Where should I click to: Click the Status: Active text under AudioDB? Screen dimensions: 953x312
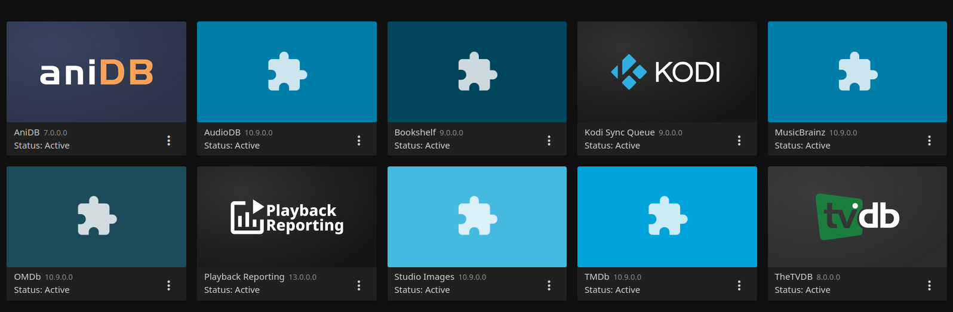pos(232,146)
